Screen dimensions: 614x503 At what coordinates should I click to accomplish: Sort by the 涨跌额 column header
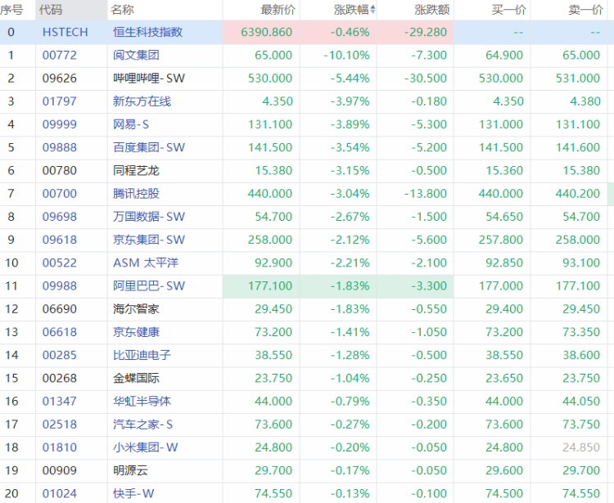pyautogui.click(x=432, y=9)
